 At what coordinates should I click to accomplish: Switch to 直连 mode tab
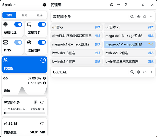coord(40,15)
